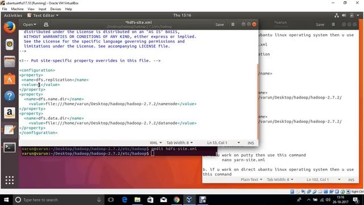
Task: Open VirtualBox Machine menu
Action: click(17, 9)
